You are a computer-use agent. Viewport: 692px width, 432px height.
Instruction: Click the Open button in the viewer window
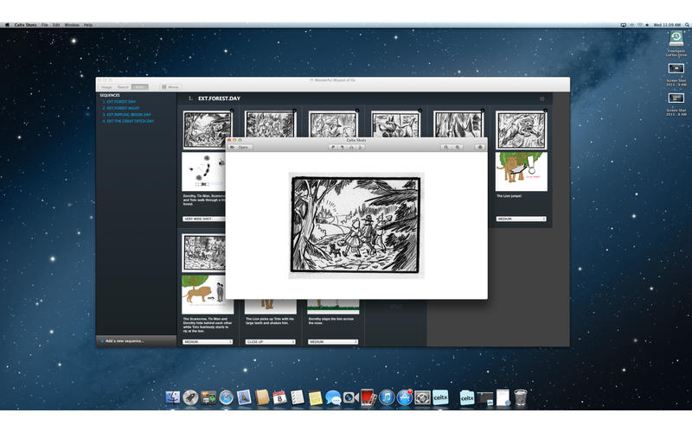240,147
